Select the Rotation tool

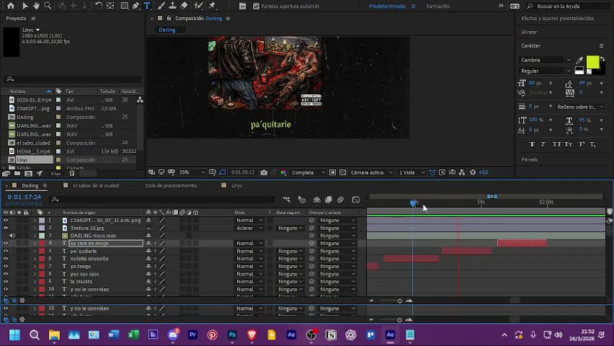click(98, 6)
